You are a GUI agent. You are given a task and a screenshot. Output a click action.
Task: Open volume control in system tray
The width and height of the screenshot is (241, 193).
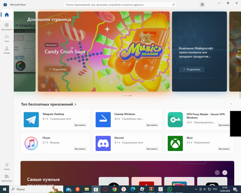[205, 189]
